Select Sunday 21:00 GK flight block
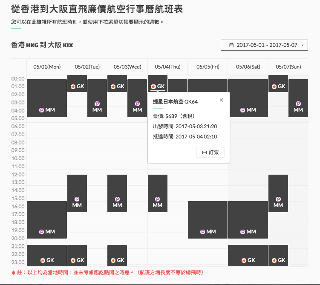The image size is (320, 285). click(x=278, y=256)
